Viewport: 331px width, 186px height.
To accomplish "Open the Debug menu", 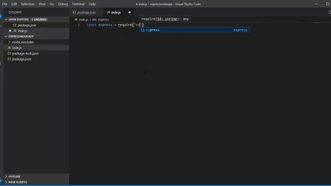I will (63, 4).
